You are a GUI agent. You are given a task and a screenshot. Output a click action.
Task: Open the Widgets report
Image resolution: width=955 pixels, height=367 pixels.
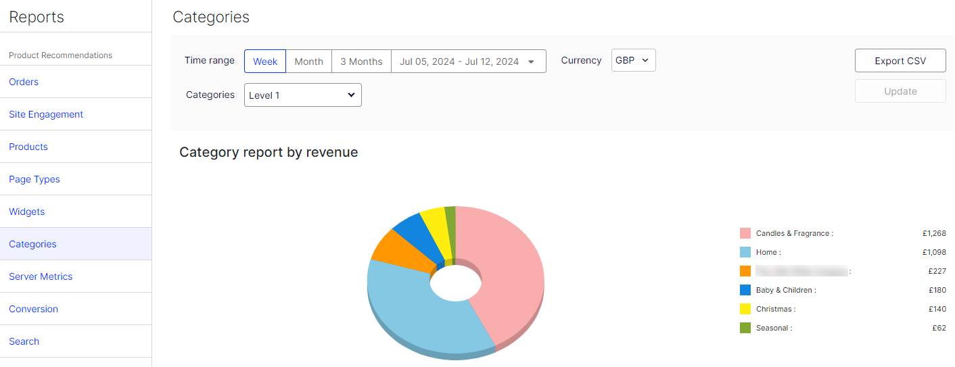(x=27, y=212)
